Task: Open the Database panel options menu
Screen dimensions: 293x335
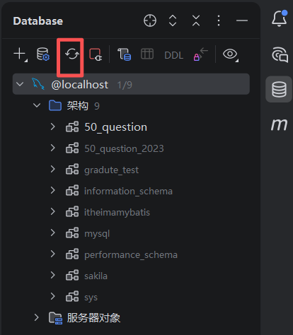Action: [x=219, y=20]
